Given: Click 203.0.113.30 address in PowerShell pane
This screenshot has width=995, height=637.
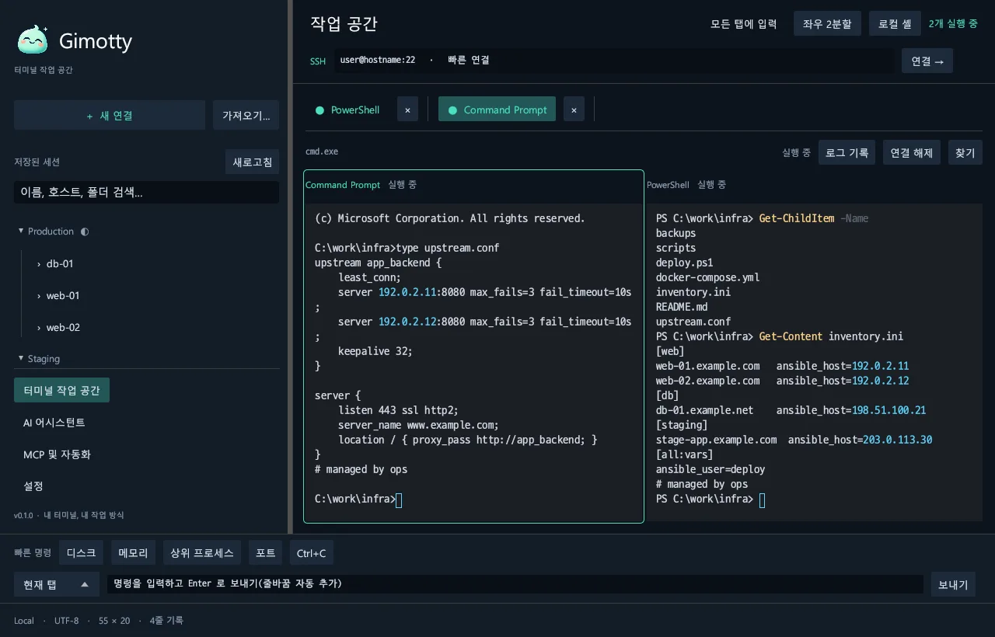Looking at the screenshot, I should [x=898, y=440].
